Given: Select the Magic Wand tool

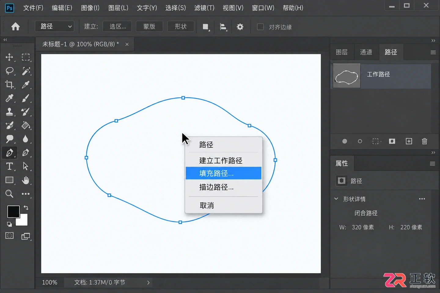Looking at the screenshot, I should point(26,71).
